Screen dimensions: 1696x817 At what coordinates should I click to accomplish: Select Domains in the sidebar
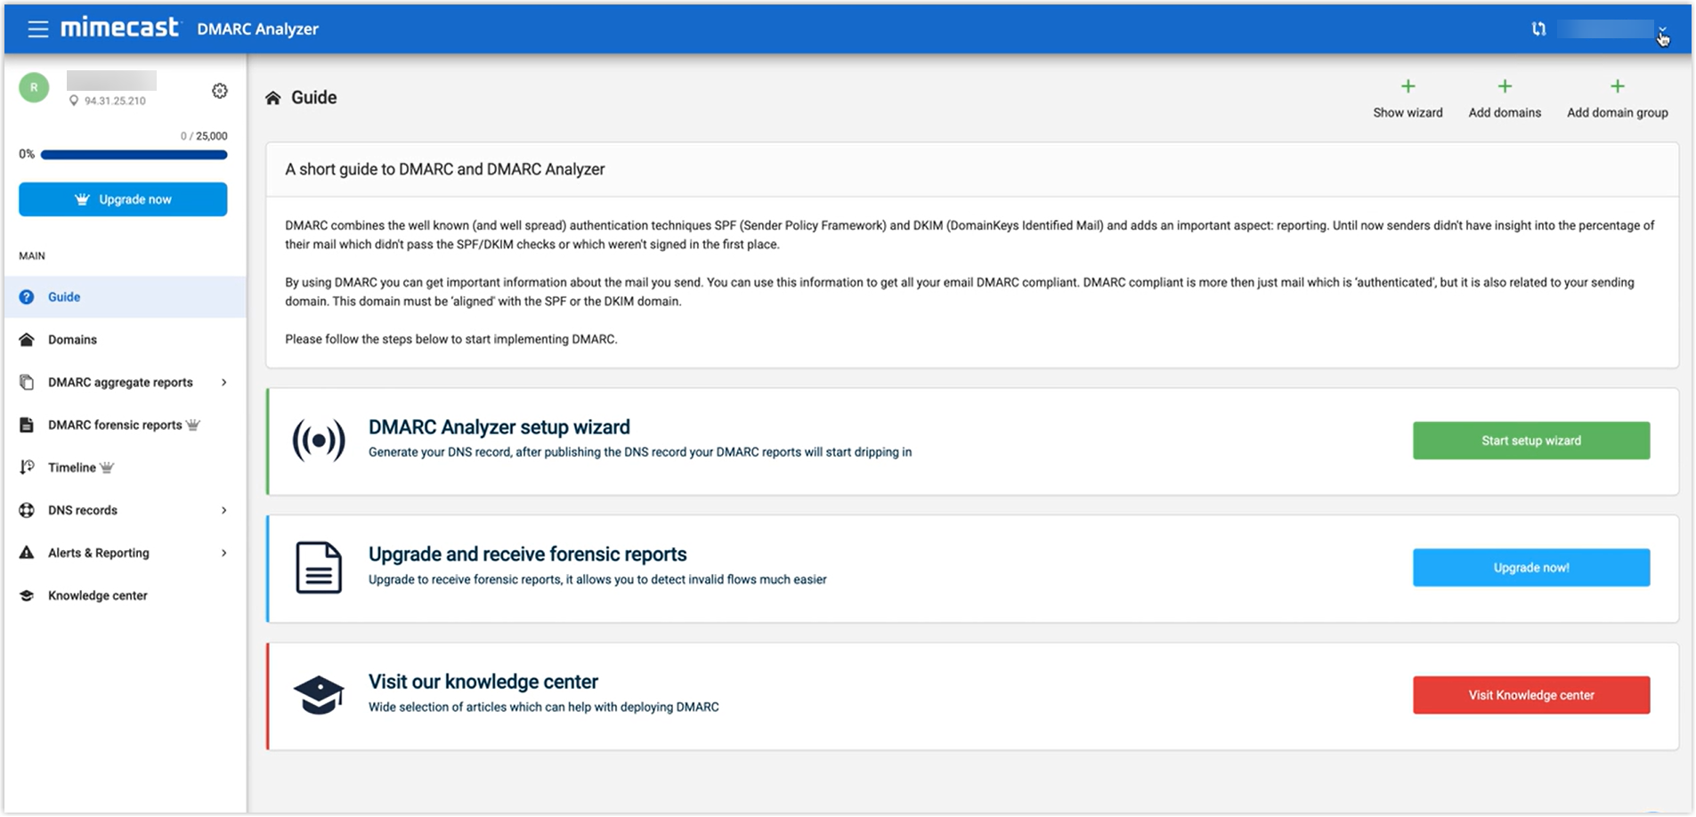point(72,340)
